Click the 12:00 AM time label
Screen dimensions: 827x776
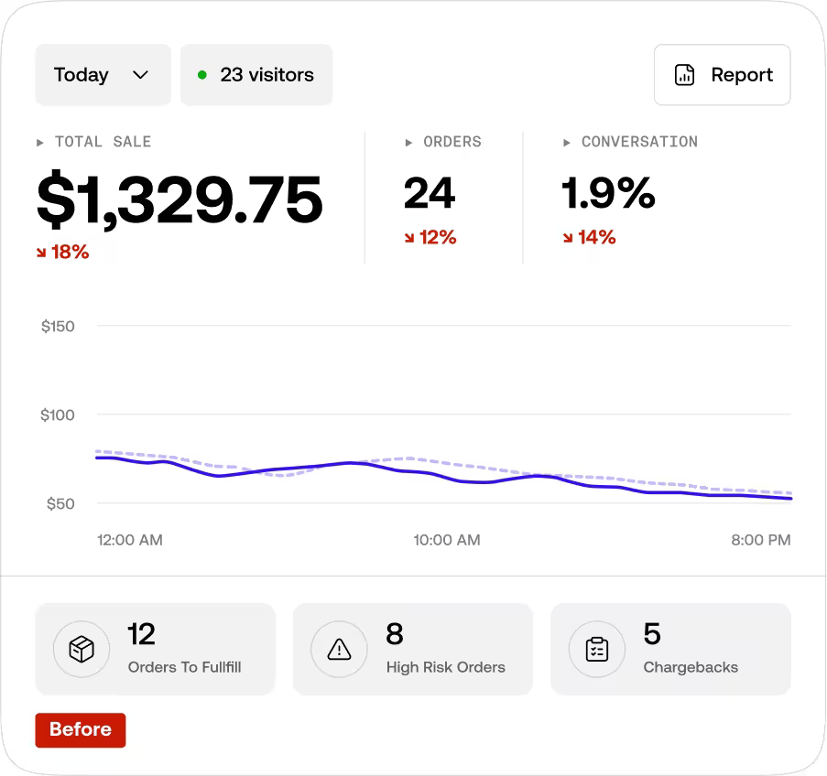click(130, 540)
